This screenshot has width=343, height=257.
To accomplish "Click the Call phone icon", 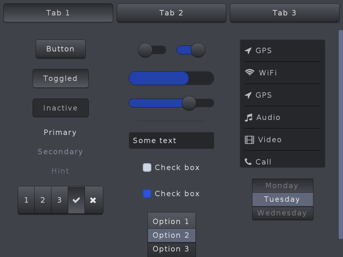I will 248,162.
